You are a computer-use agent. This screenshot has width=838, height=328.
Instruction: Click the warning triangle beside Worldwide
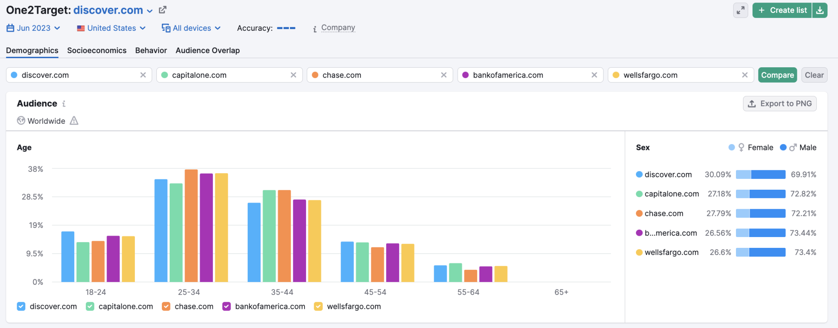click(74, 121)
